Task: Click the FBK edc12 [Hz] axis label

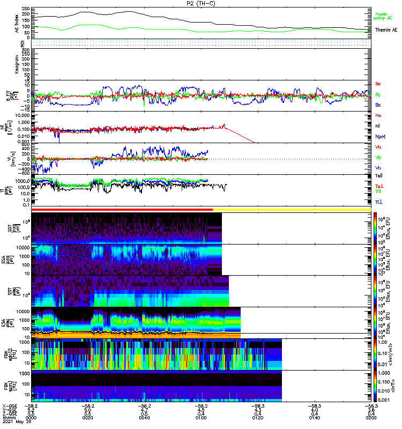Action: pos(10,354)
